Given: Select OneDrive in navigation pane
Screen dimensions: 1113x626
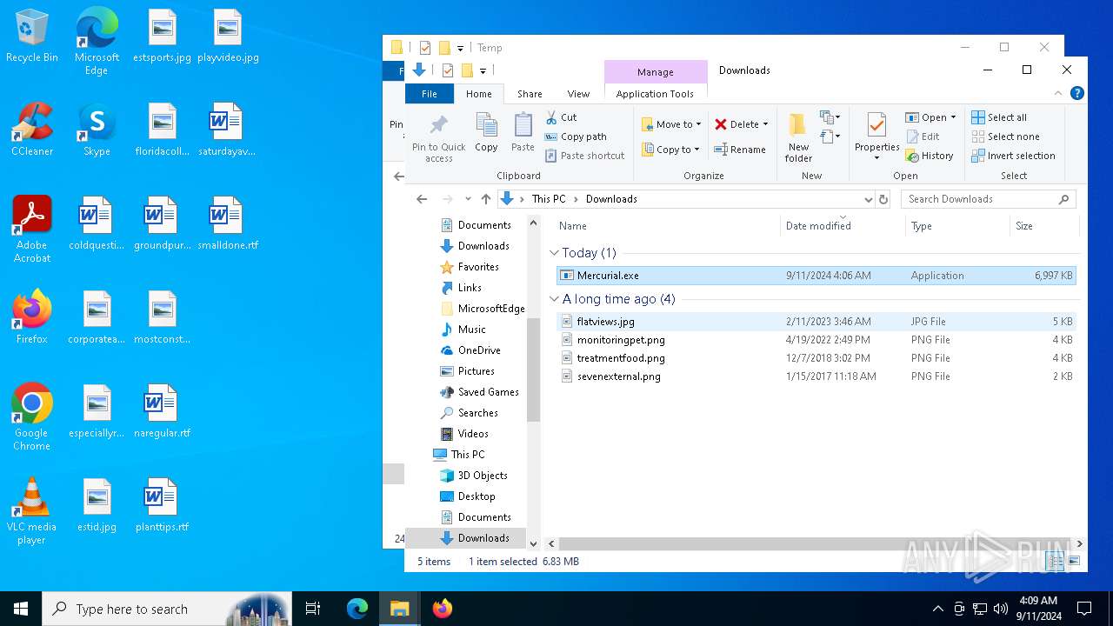Looking at the screenshot, I should pos(479,350).
